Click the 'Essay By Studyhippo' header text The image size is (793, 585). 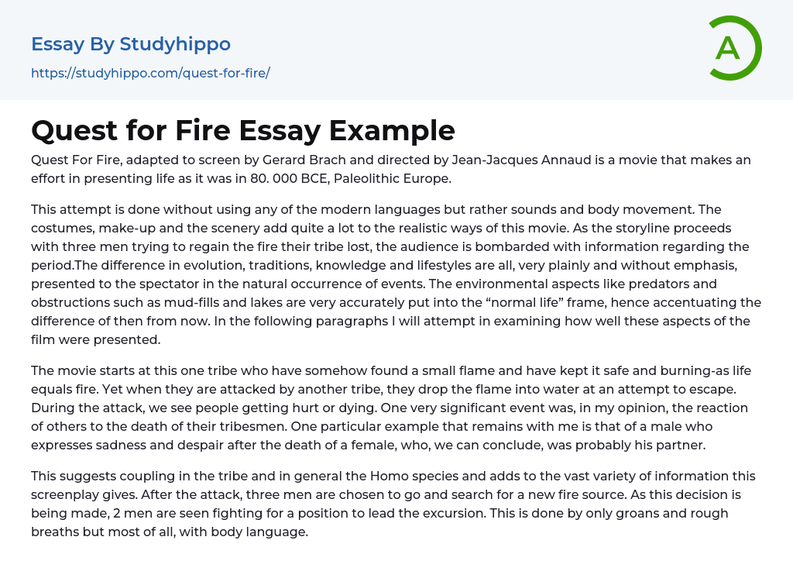tap(131, 44)
